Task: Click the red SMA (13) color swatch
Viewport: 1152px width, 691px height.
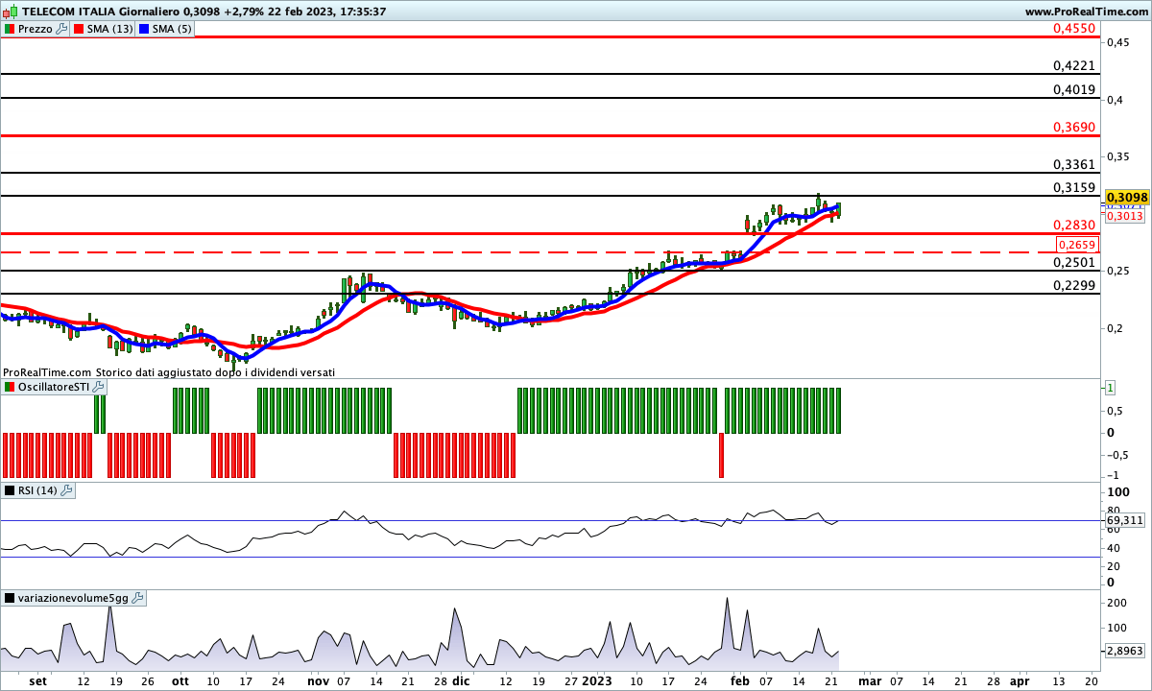Action: point(81,29)
